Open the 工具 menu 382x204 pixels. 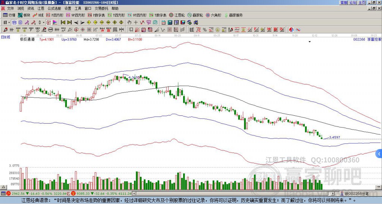(x=78, y=9)
